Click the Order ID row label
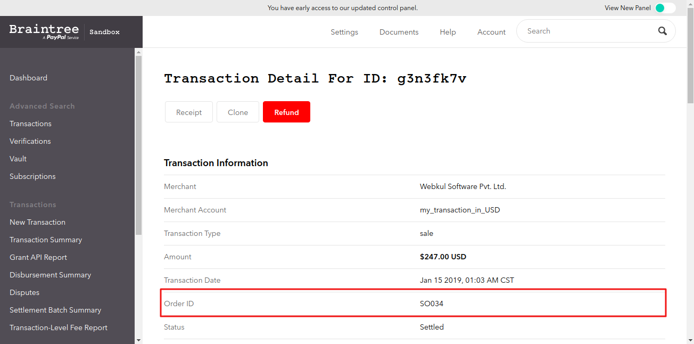The image size is (694, 344). [179, 304]
